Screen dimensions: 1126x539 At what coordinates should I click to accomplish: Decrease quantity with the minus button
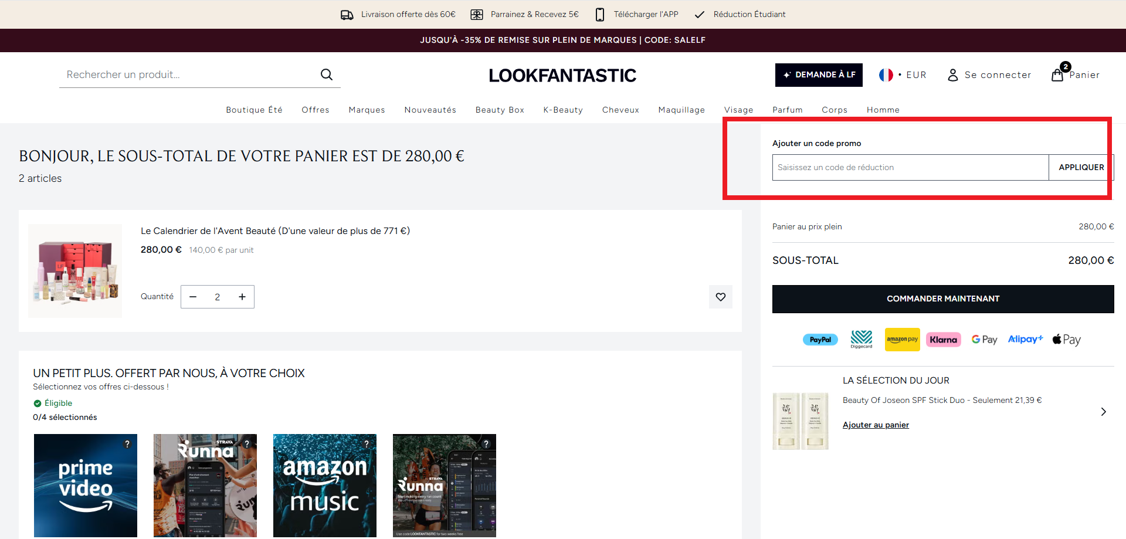[x=193, y=297]
